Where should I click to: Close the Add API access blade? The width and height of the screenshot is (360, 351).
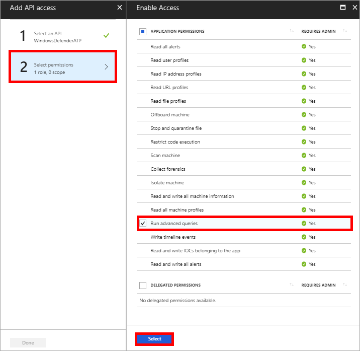coord(119,8)
